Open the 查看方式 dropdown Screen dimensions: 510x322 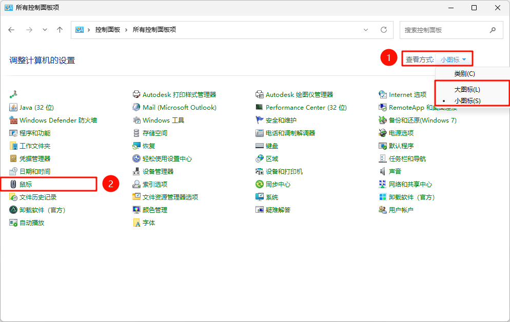pyautogui.click(x=454, y=59)
